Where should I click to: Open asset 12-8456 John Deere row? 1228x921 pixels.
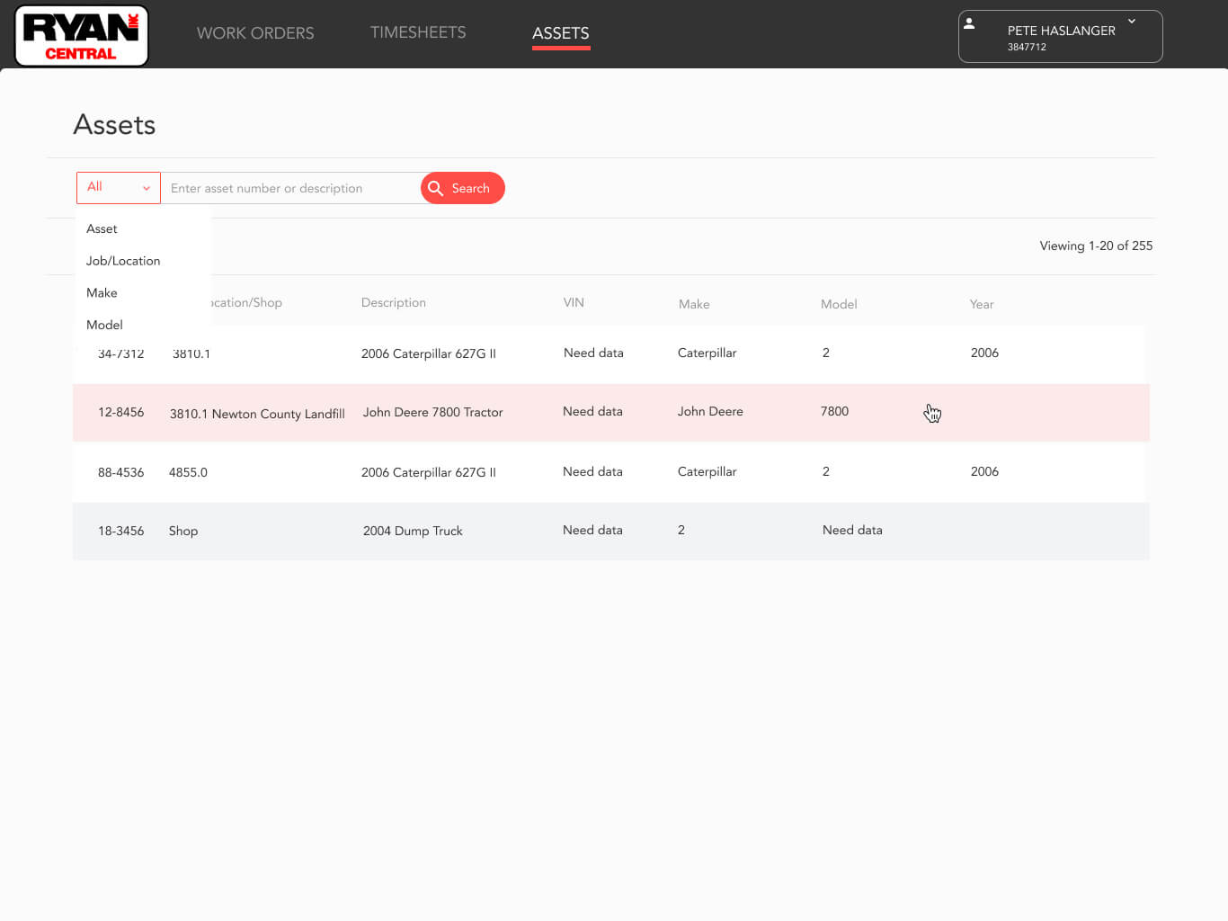pos(611,412)
